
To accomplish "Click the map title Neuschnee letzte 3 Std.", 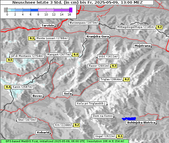I will [x=77, y=3].
